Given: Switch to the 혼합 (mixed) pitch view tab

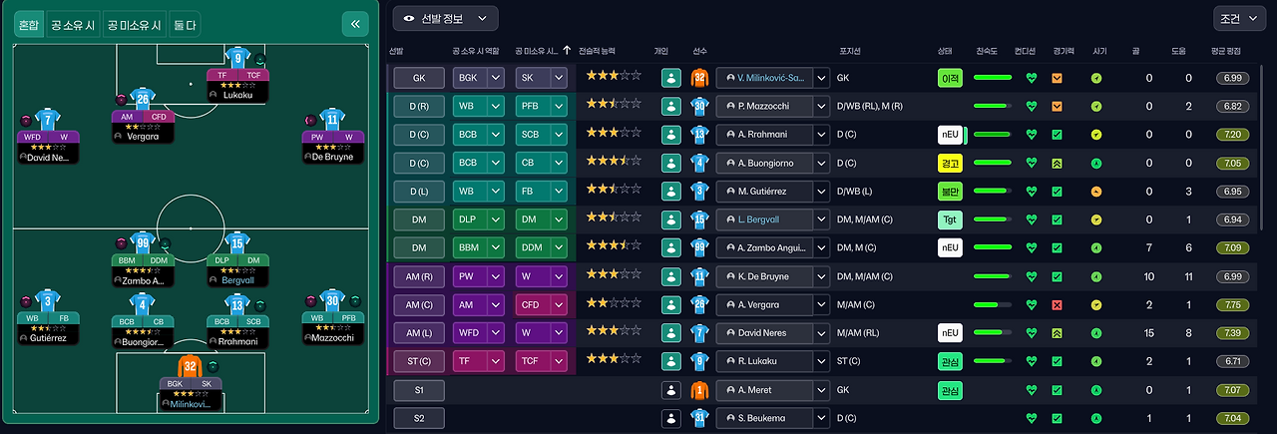Looking at the screenshot, I should (x=29, y=25).
